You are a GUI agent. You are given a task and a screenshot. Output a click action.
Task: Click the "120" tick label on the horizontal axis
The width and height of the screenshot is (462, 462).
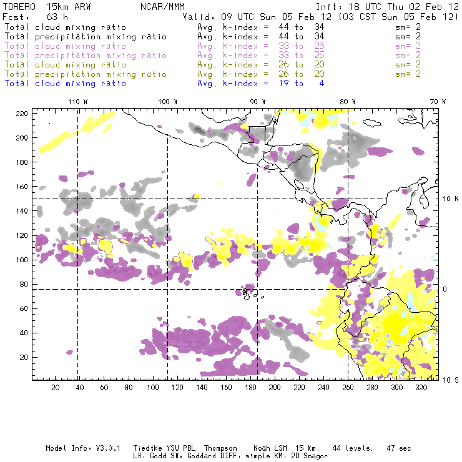pos(177,388)
